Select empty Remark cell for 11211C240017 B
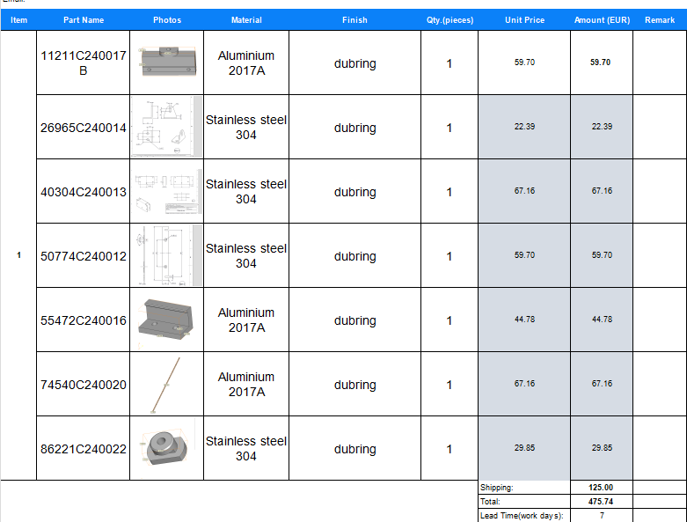The height and width of the screenshot is (522, 687). click(660, 62)
